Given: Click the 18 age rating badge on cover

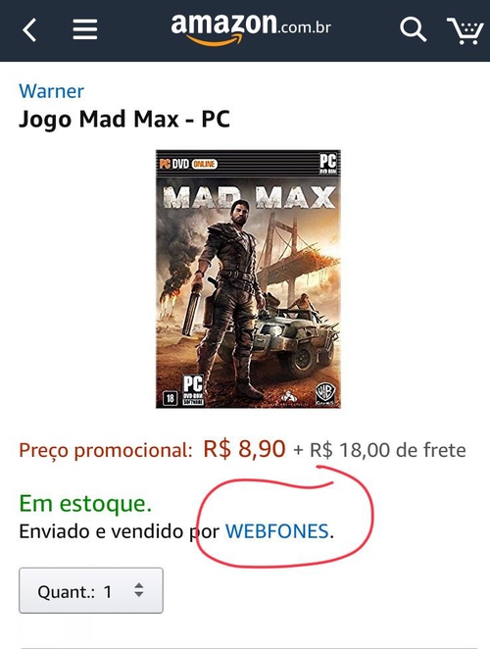Looking at the screenshot, I should [x=170, y=398].
